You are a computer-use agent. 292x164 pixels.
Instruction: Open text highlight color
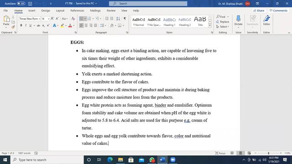coord(62,26)
